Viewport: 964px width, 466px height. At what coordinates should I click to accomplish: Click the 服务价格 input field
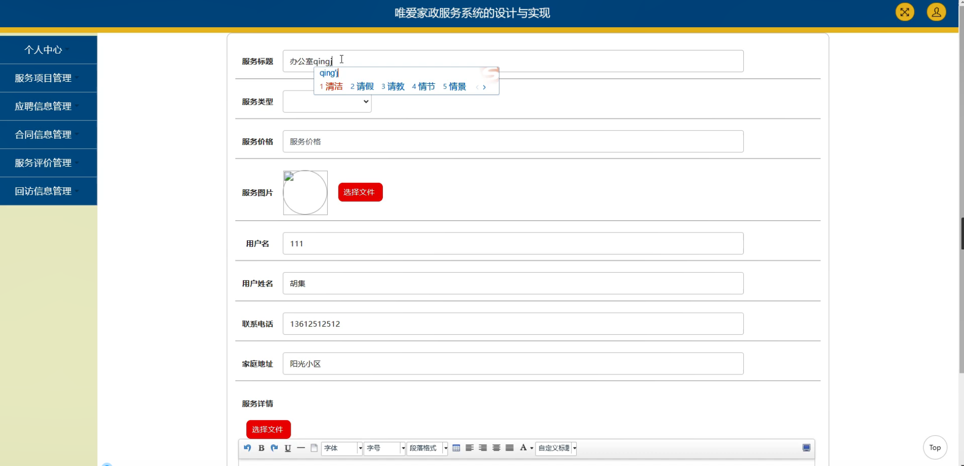pyautogui.click(x=513, y=141)
